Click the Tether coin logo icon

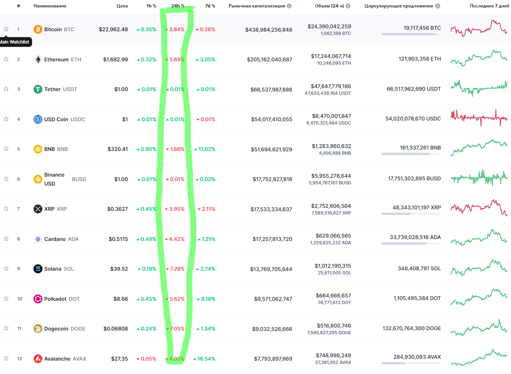[x=38, y=89]
